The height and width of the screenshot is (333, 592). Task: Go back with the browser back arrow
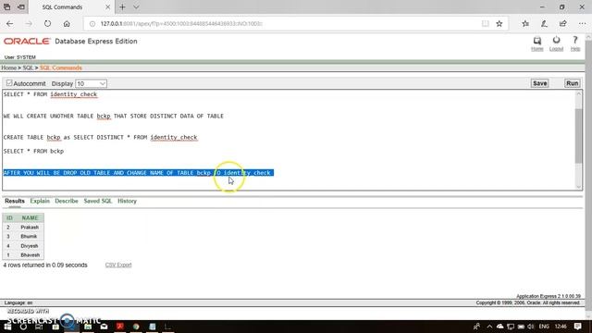[10, 23]
